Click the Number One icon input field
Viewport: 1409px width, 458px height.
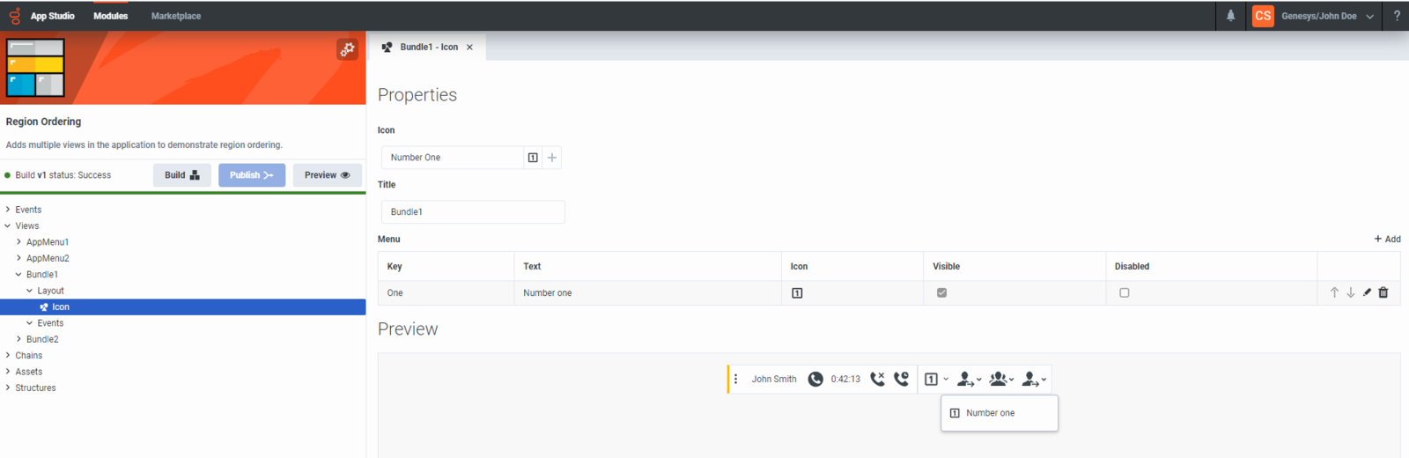pyautogui.click(x=453, y=158)
